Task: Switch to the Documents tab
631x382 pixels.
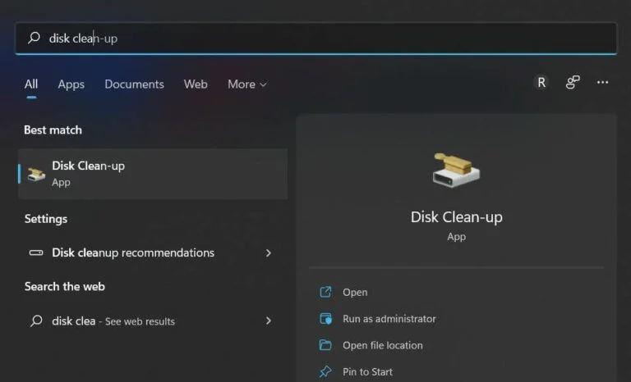Action: (x=135, y=84)
